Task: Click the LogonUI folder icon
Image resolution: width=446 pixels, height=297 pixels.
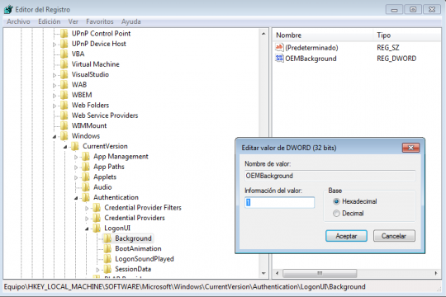Action: coord(97,228)
